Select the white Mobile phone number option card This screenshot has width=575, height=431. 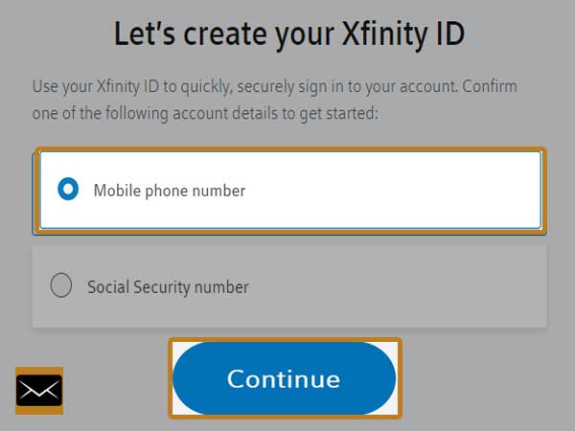click(290, 191)
